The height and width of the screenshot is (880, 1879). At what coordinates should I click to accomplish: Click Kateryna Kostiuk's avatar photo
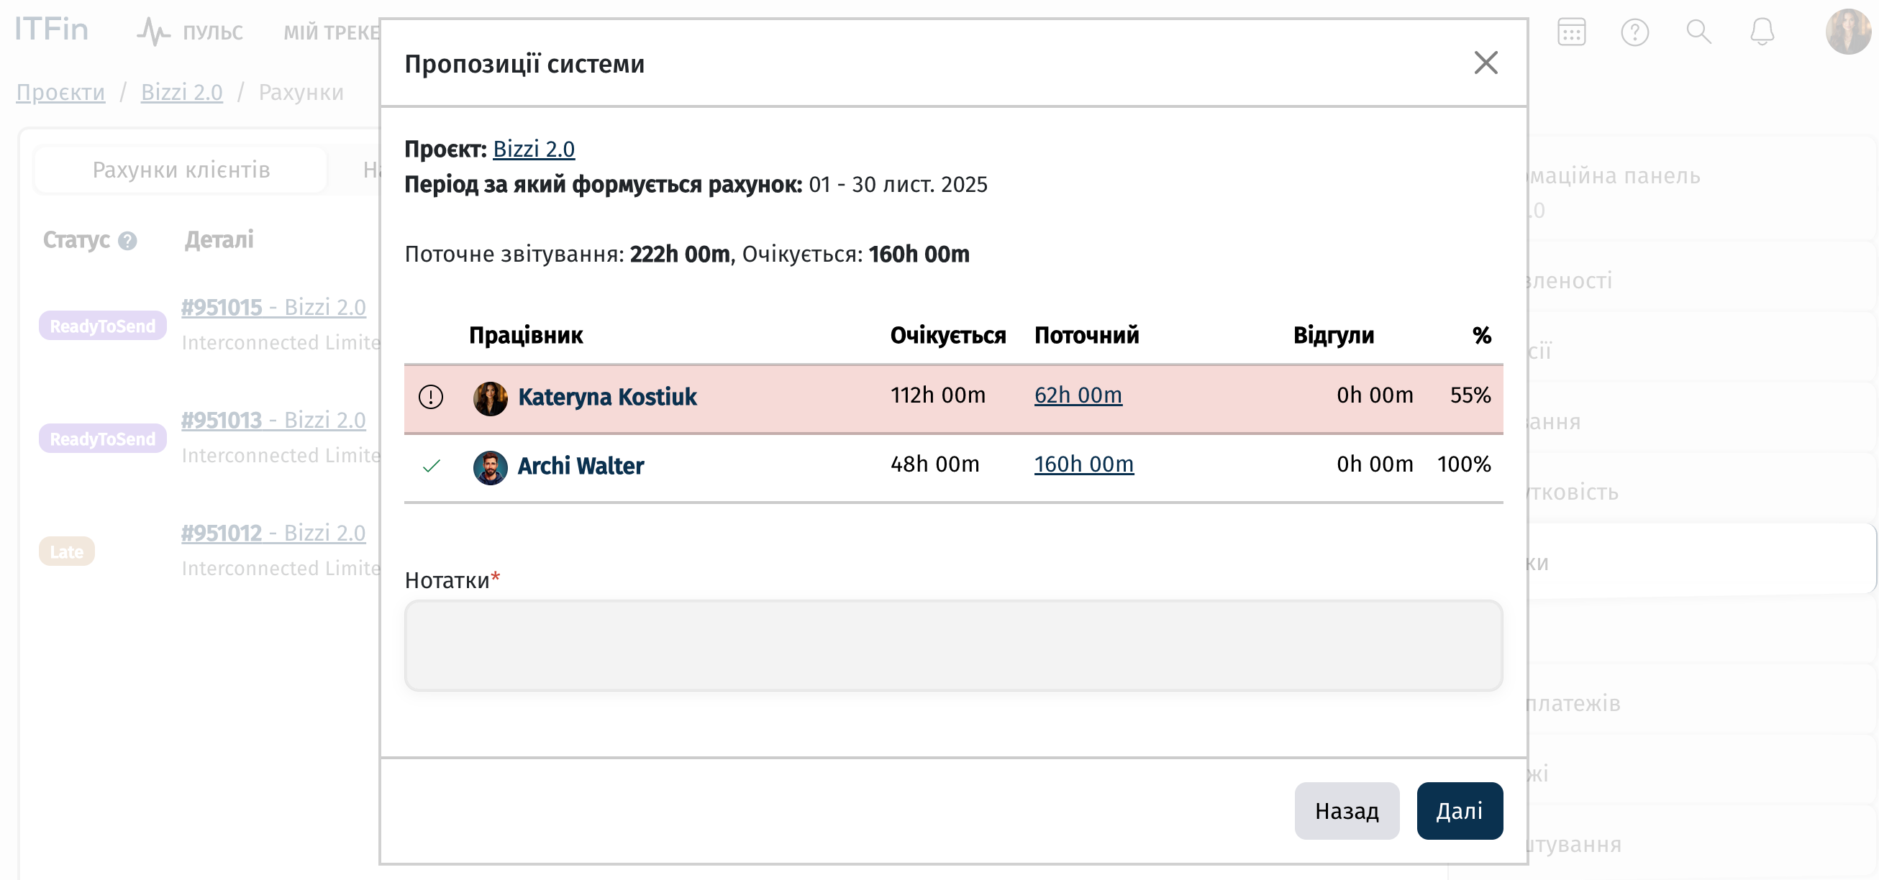pos(490,398)
